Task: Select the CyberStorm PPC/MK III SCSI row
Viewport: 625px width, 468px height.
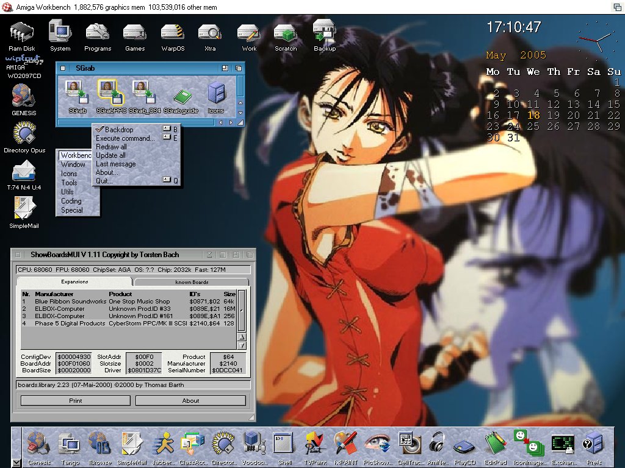Action: pyautogui.click(x=128, y=324)
